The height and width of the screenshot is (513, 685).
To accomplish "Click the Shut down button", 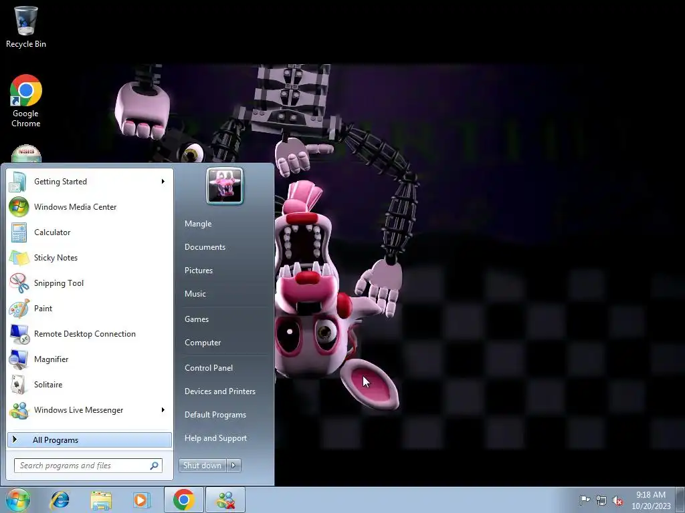I will click(x=203, y=466).
